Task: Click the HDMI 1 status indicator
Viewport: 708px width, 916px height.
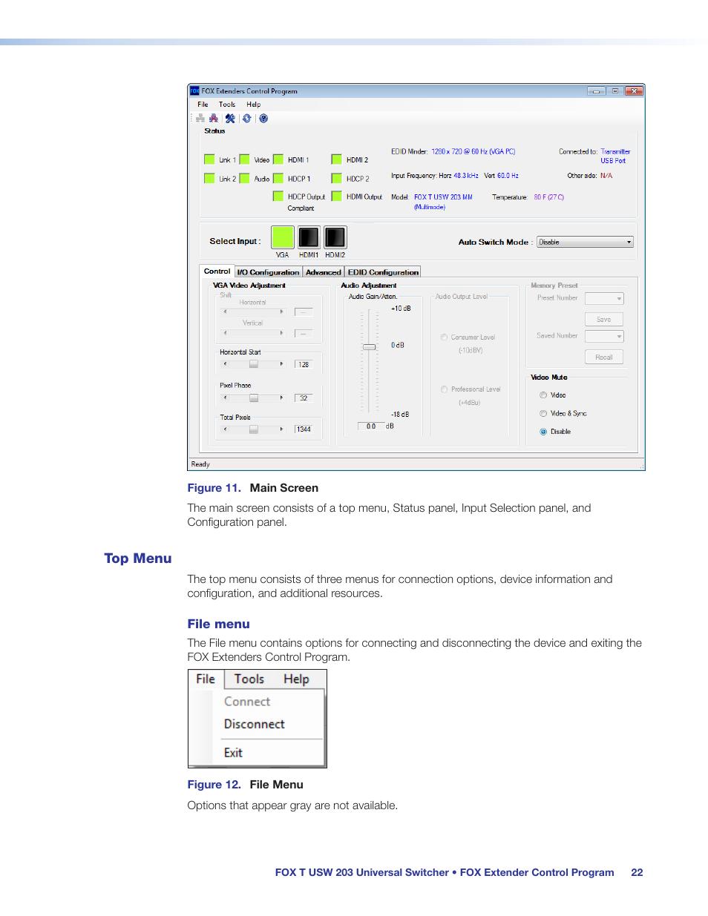Action: coord(278,159)
